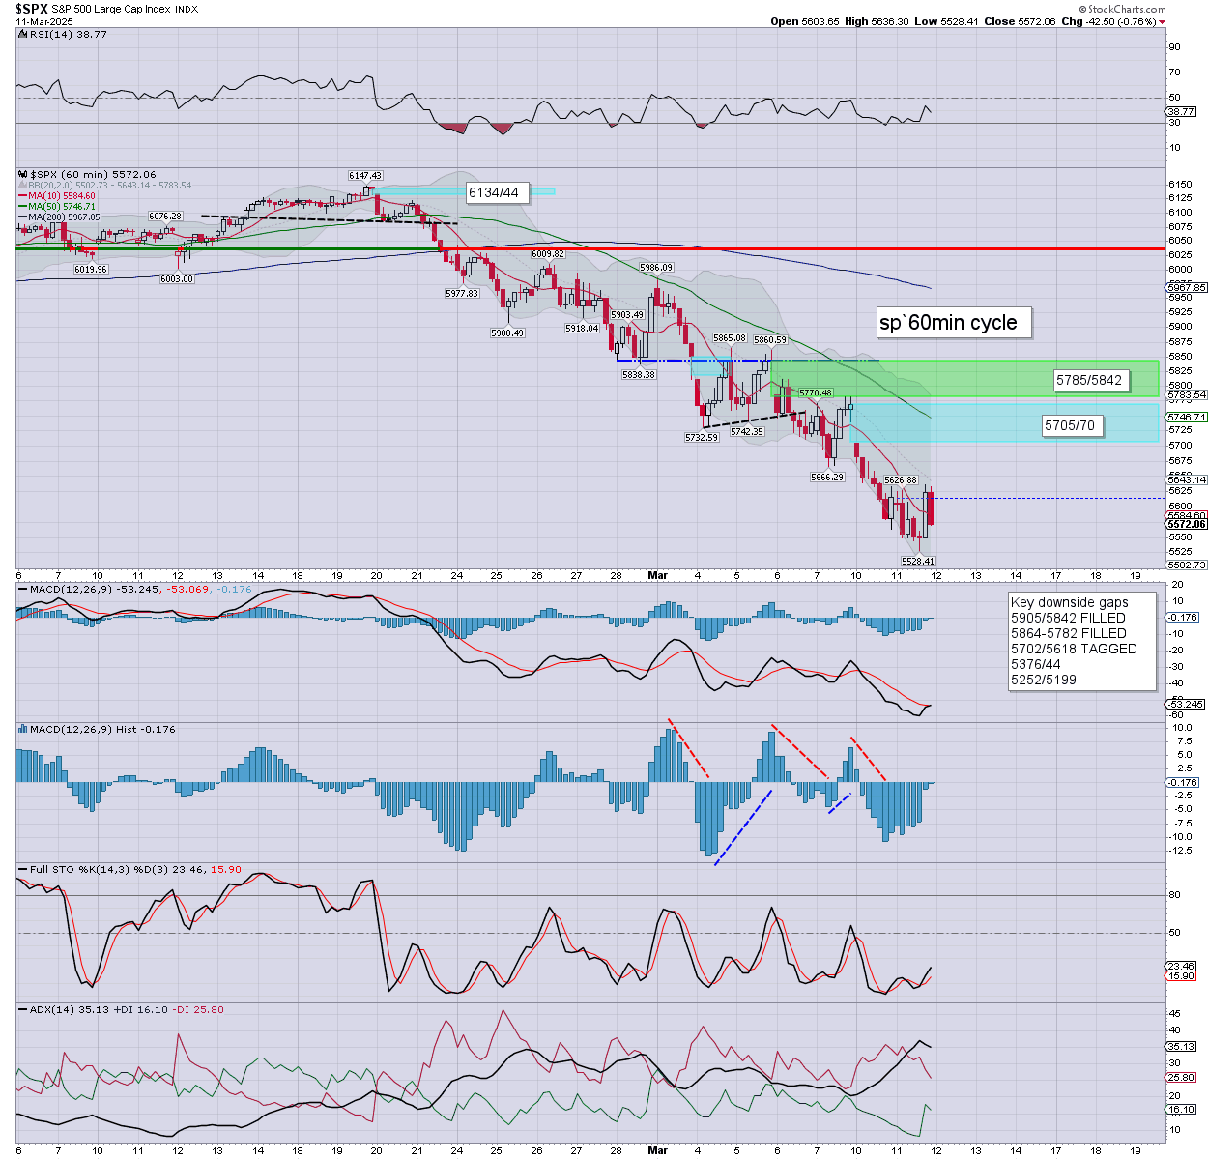
Task: Click the "sp`60min cycle" annotation box
Action: 953,323
